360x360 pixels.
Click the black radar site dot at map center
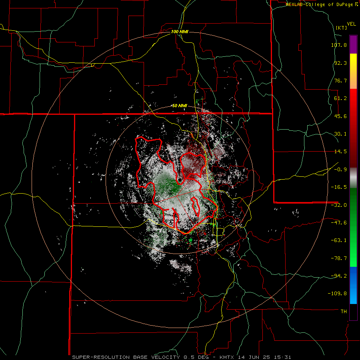click(x=180, y=179)
